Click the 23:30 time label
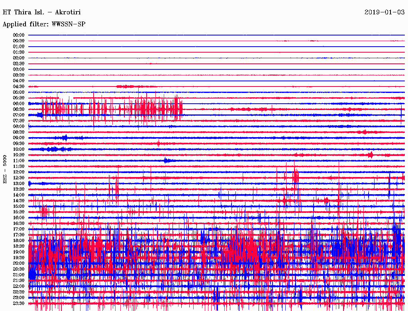 pyautogui.click(x=19, y=303)
